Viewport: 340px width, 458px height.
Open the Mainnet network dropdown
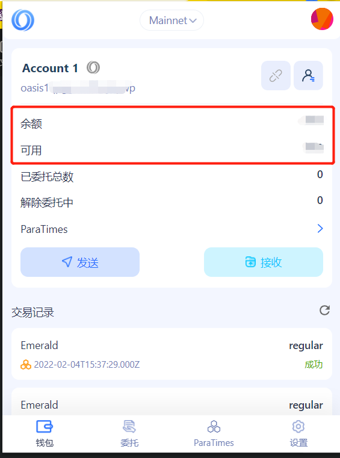point(172,20)
